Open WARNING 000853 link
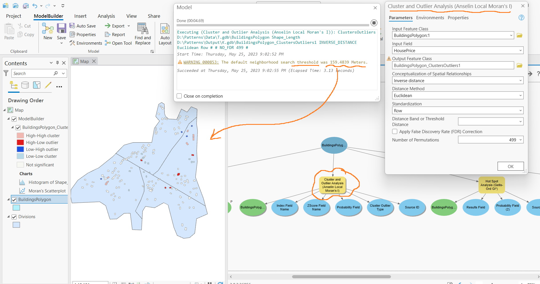The width and height of the screenshot is (540, 284). pos(201,62)
